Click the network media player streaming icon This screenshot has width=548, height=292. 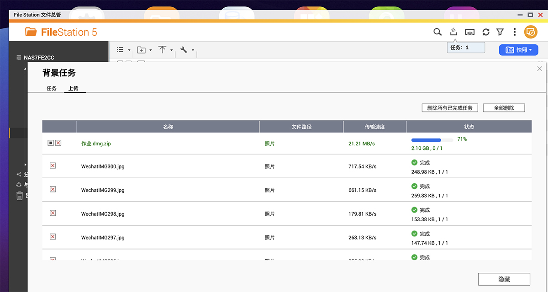tap(470, 32)
